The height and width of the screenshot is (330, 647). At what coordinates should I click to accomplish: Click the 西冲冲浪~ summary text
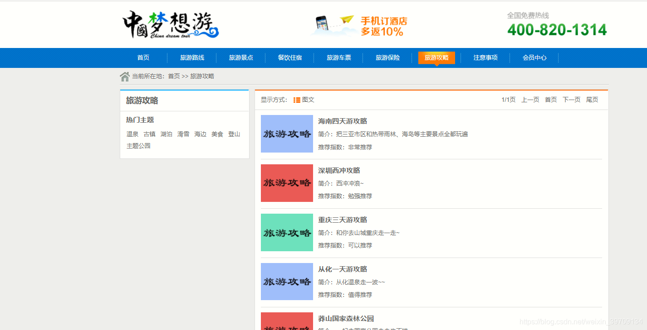coord(350,184)
